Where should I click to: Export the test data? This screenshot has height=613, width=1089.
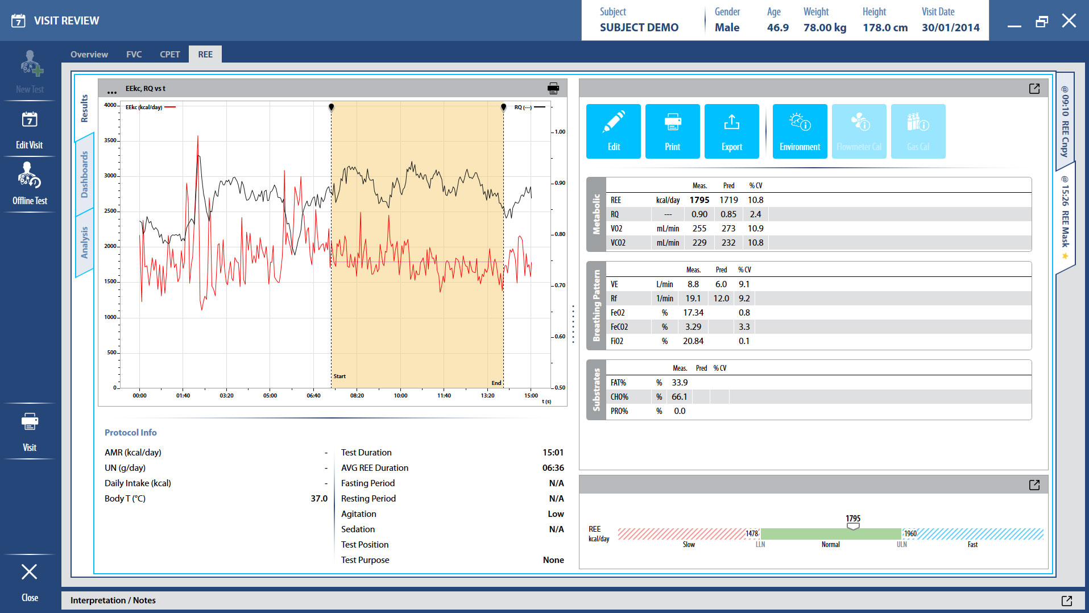tap(731, 131)
